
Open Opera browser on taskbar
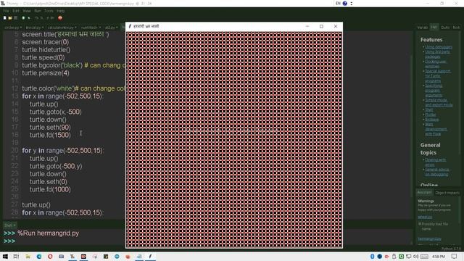click(x=50, y=257)
